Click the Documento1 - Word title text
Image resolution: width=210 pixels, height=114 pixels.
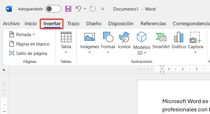134,9
